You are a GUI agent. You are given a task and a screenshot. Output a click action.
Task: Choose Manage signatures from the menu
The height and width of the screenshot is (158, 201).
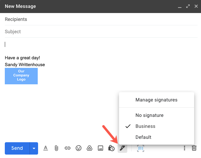coord(156,100)
